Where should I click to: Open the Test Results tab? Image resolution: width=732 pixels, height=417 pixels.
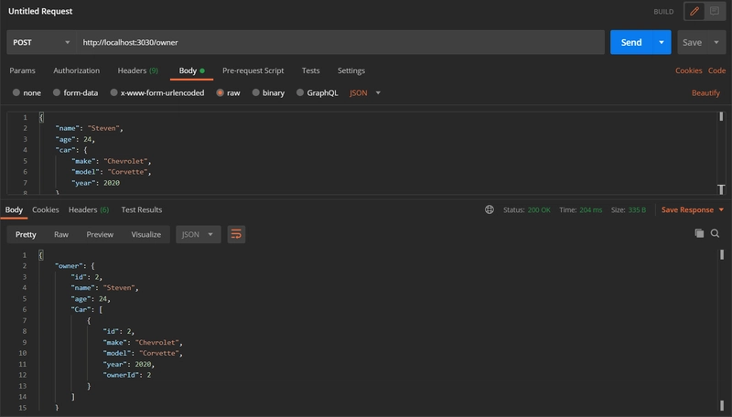tap(142, 210)
